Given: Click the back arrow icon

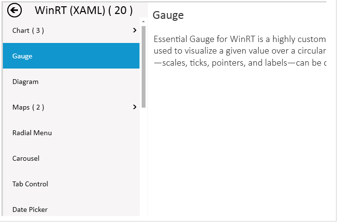Looking at the screenshot, I should point(15,10).
